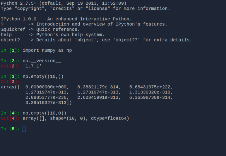The height and width of the screenshot is (156, 226).
Task: Click the np.empty((10,)) command
Action: pos(43,77)
